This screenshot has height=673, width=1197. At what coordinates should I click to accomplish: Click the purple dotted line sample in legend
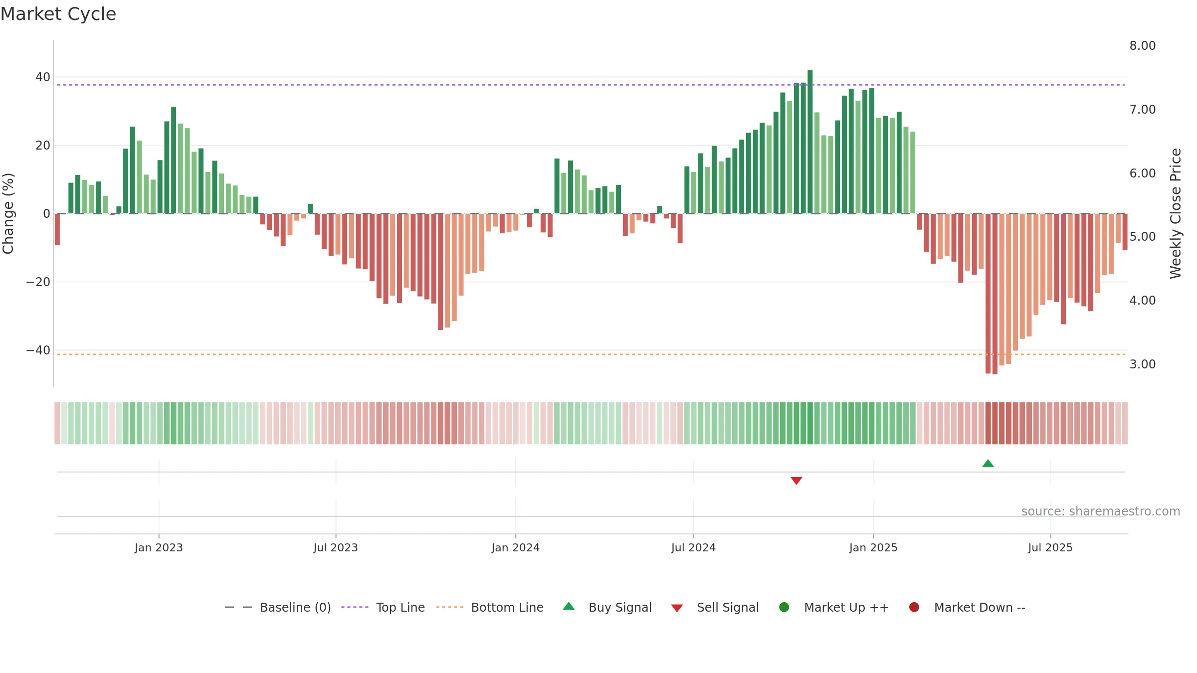355,607
